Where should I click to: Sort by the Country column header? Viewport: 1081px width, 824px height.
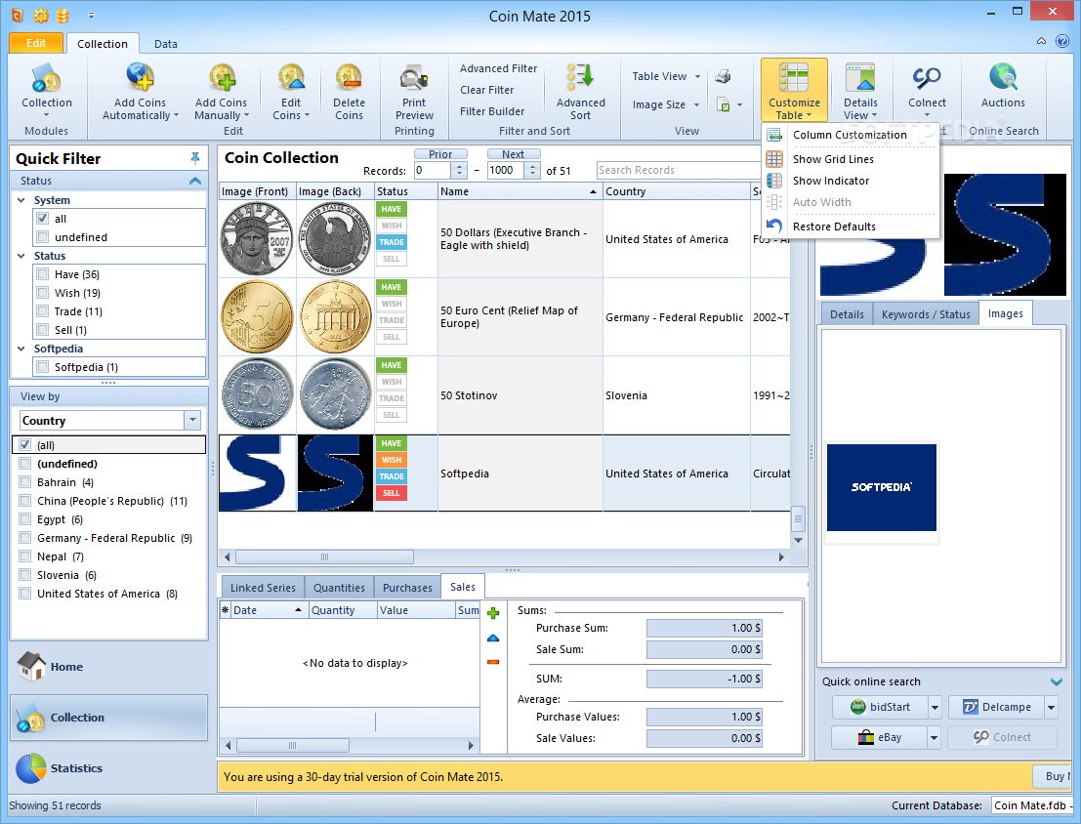click(676, 191)
